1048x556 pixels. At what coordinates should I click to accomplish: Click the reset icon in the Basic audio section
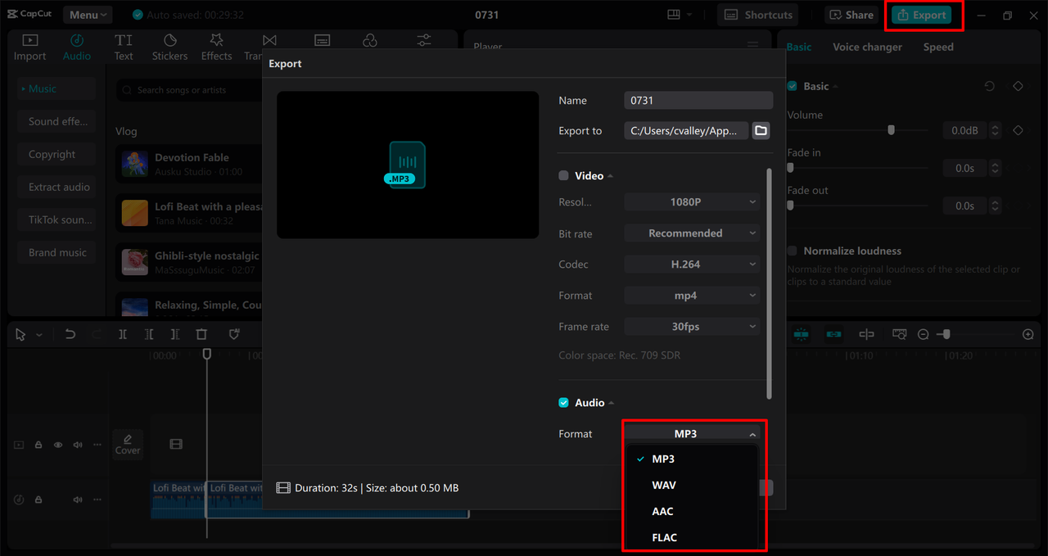[x=989, y=86]
